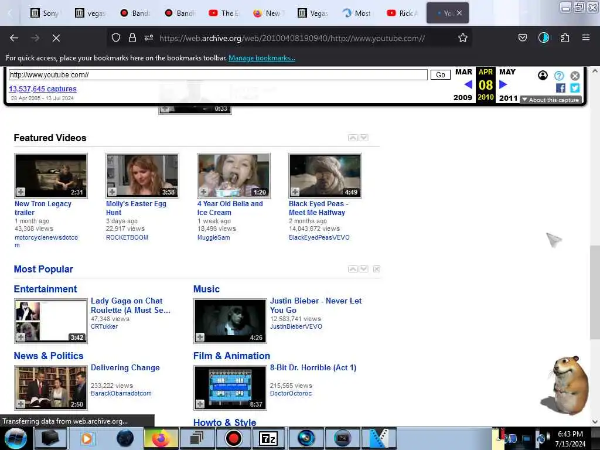
Task: Open the Wayback user account icon
Action: 543,76
